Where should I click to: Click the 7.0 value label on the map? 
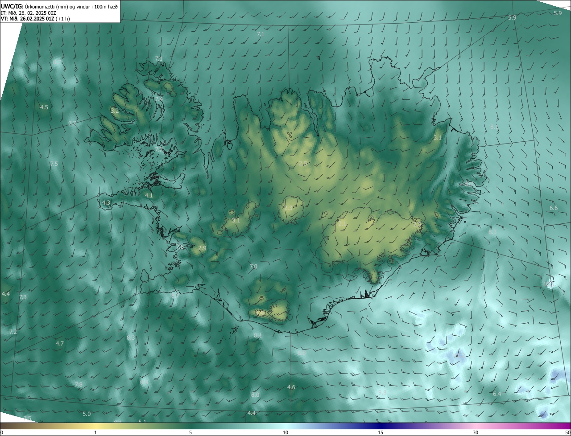point(253,267)
